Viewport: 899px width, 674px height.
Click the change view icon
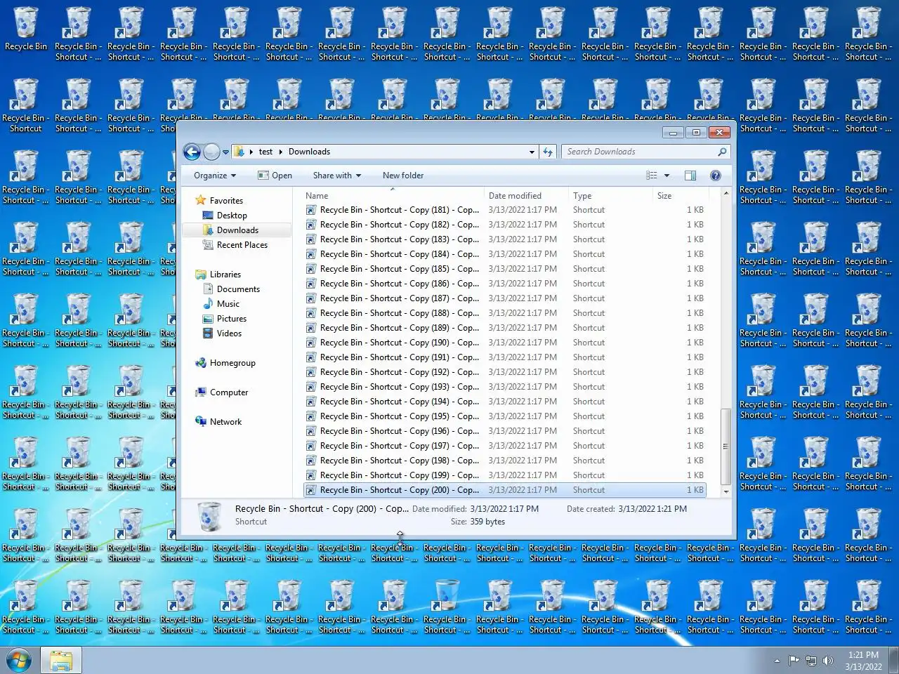click(652, 176)
